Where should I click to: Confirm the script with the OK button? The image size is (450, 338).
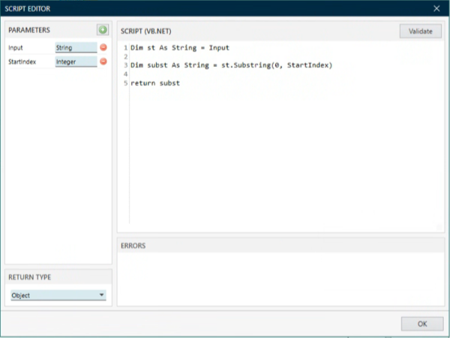tap(422, 324)
